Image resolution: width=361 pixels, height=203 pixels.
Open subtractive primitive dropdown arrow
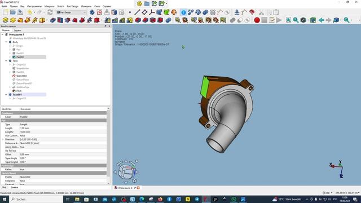(102, 20)
